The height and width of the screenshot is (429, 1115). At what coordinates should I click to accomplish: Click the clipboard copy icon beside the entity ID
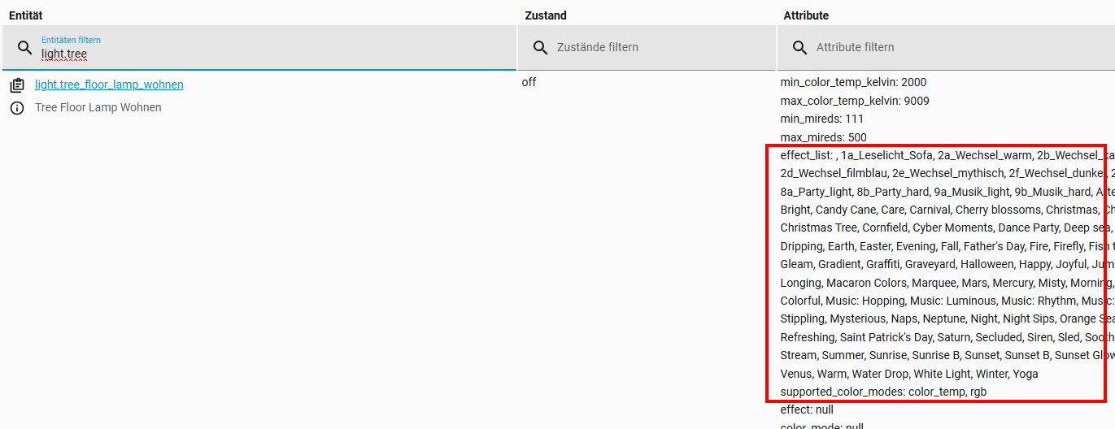point(17,85)
